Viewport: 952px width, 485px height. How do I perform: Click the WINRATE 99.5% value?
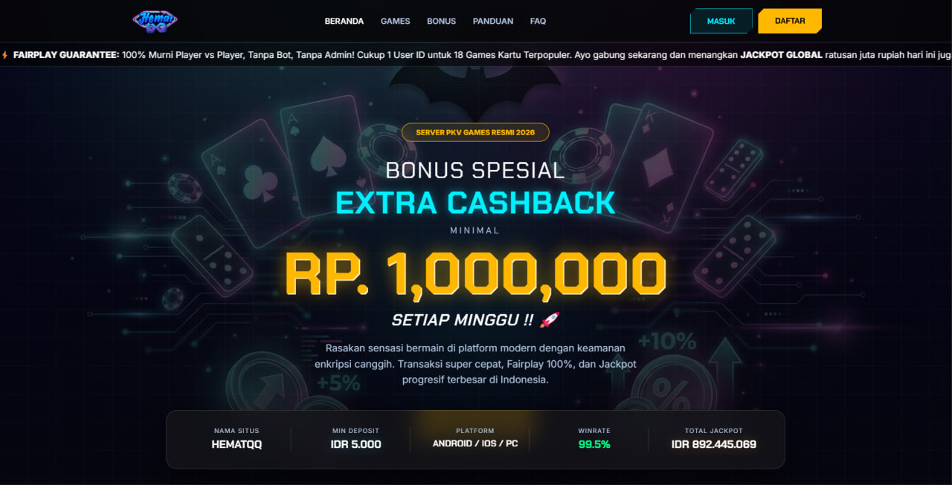click(x=594, y=444)
